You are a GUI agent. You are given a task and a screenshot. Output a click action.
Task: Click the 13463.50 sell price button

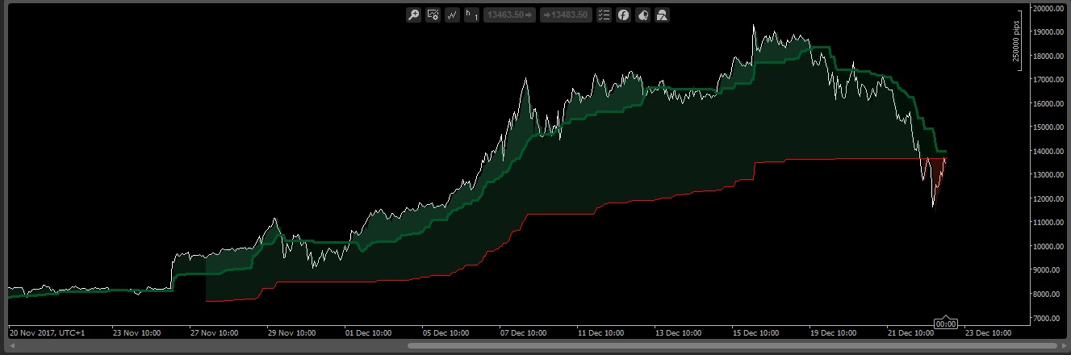[x=509, y=15]
